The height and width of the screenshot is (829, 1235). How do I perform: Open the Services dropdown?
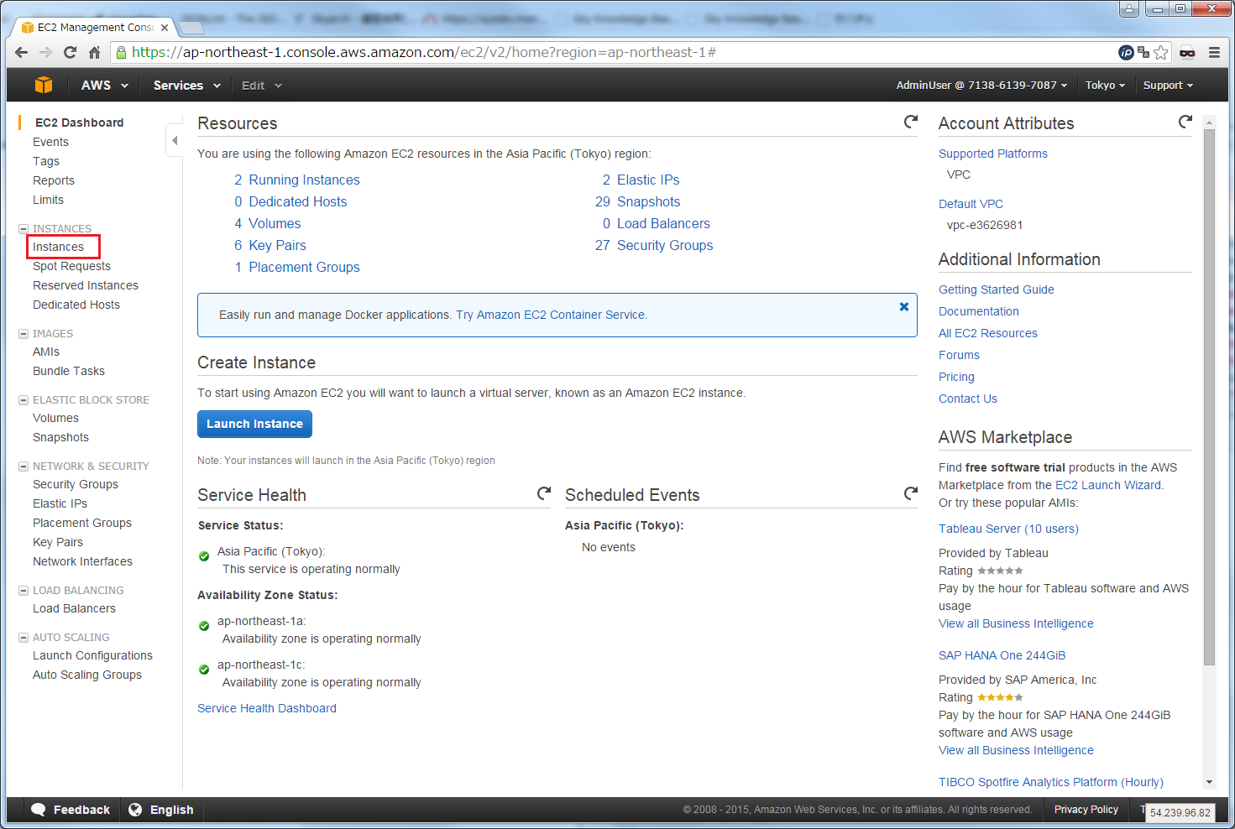point(186,85)
